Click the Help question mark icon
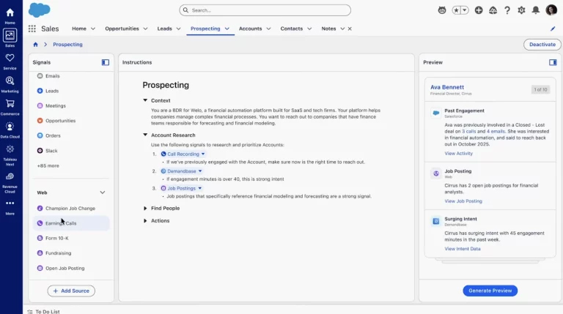 pos(507,10)
